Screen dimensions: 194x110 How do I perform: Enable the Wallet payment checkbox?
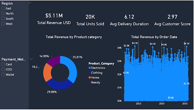[x=3, y=75]
